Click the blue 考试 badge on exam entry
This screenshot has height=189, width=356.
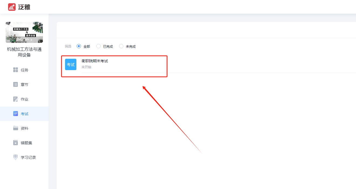[71, 64]
